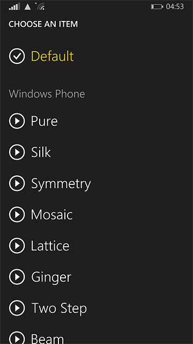Play preview of Silk ringtone
Screen dimensions: 193x344
click(x=17, y=152)
